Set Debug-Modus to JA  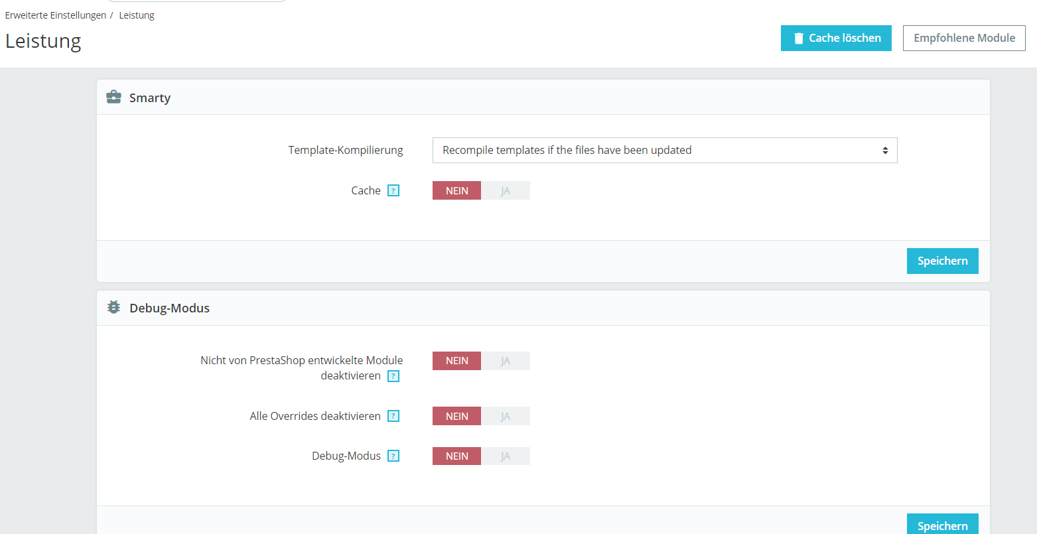(x=506, y=456)
